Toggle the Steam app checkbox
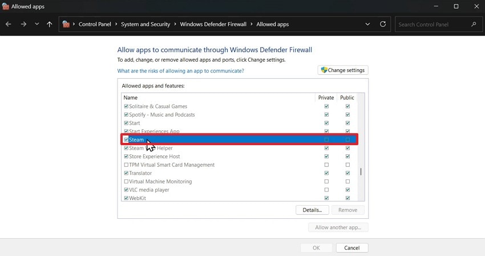 tap(126, 139)
